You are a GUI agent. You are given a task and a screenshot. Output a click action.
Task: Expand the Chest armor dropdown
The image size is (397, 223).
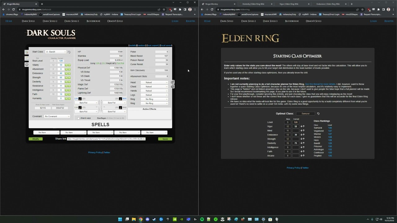pyautogui.click(x=154, y=86)
